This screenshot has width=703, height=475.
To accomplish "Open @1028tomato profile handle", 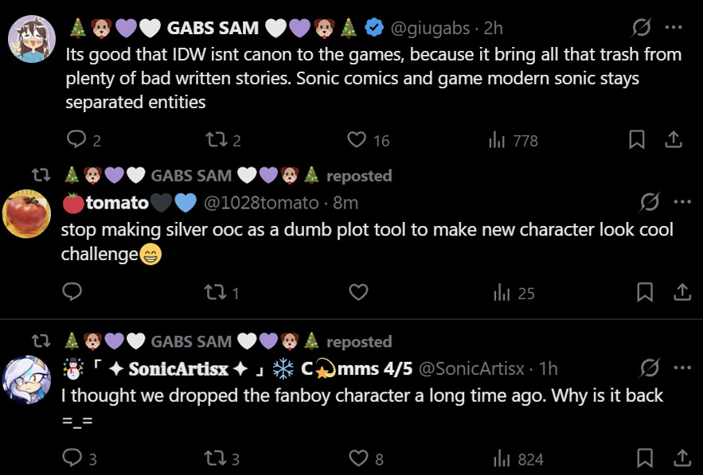I will click(262, 203).
